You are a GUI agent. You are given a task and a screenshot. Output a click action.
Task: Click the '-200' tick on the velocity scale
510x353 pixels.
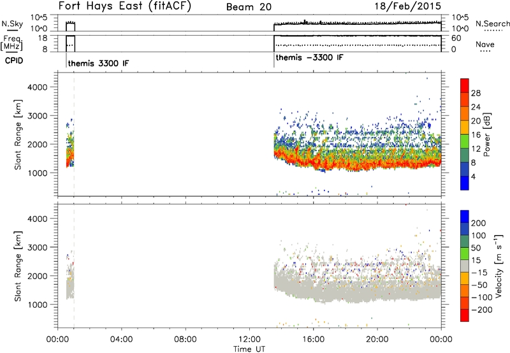[x=482, y=310]
